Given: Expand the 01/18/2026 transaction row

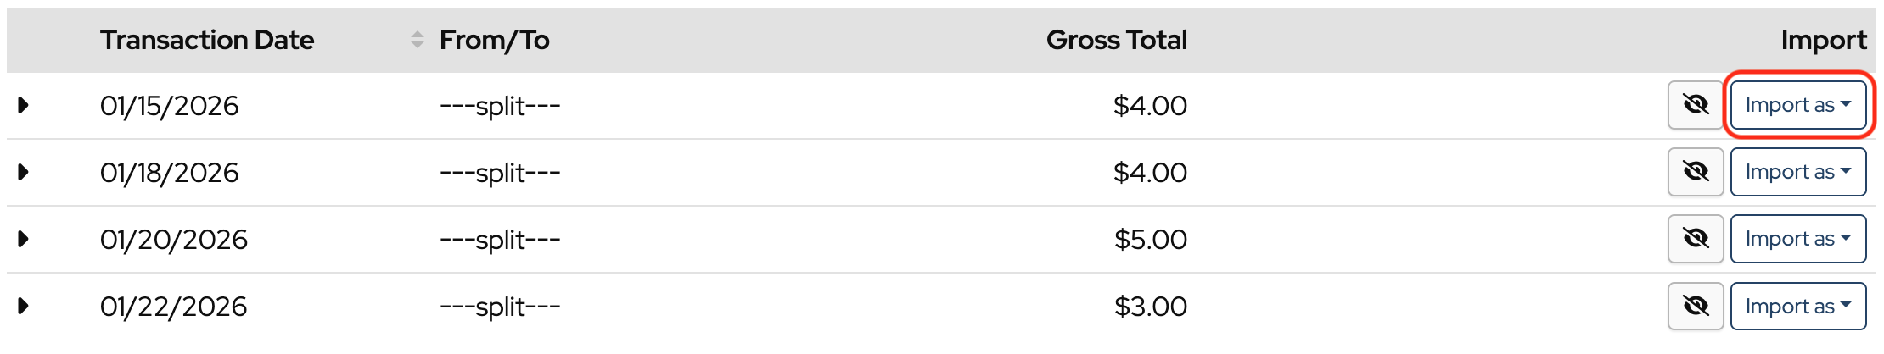Looking at the screenshot, I should (24, 172).
